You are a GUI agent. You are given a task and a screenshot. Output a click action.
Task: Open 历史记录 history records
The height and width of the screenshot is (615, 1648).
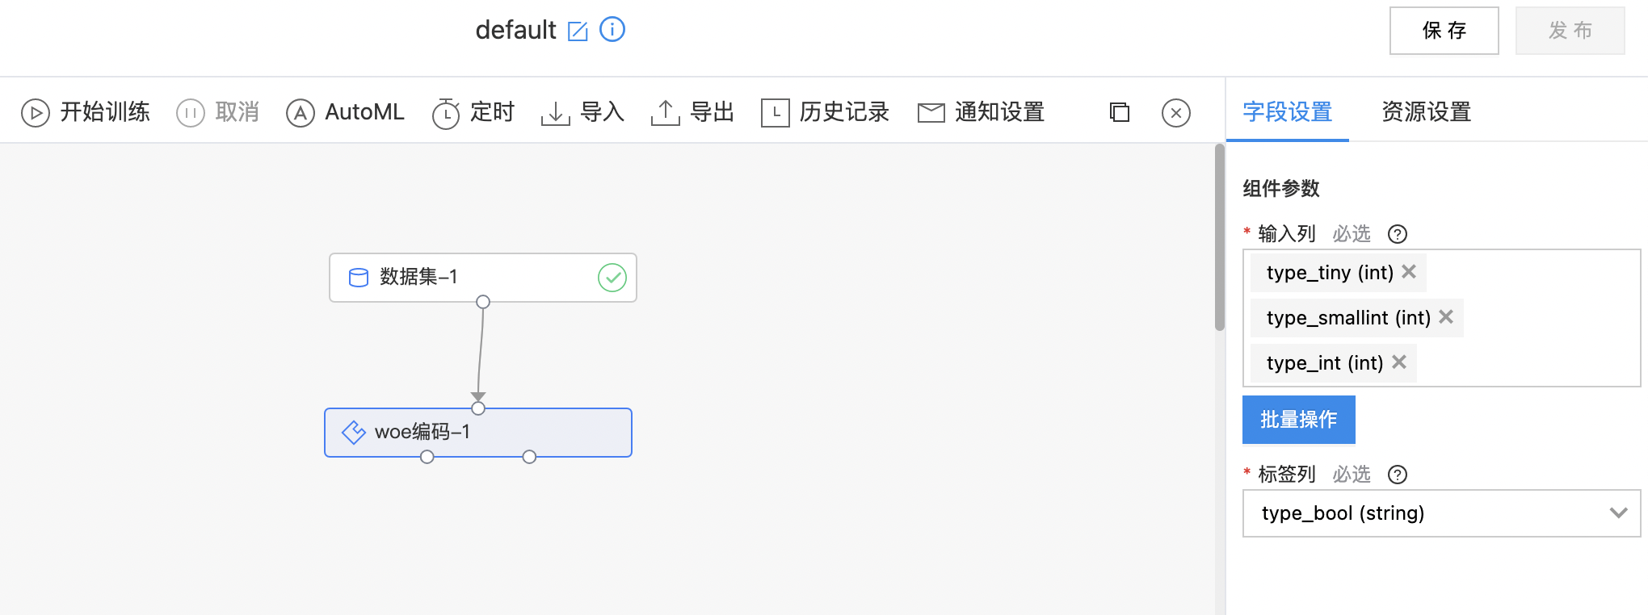click(825, 112)
